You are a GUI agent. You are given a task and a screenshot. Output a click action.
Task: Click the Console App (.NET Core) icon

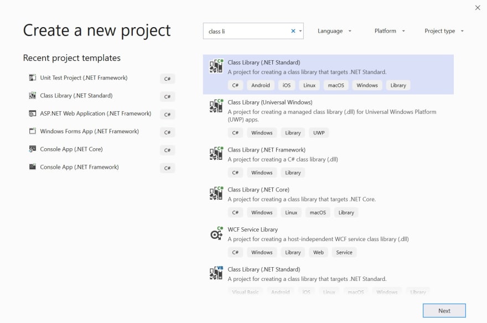[33, 149]
